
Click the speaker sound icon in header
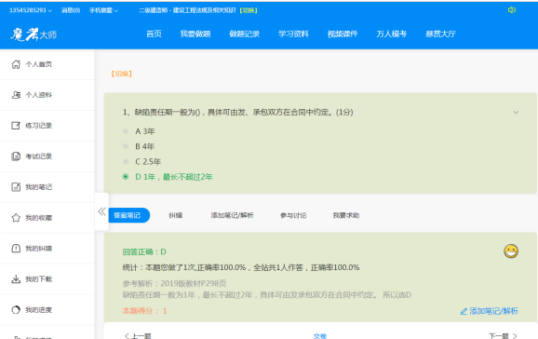512,10
